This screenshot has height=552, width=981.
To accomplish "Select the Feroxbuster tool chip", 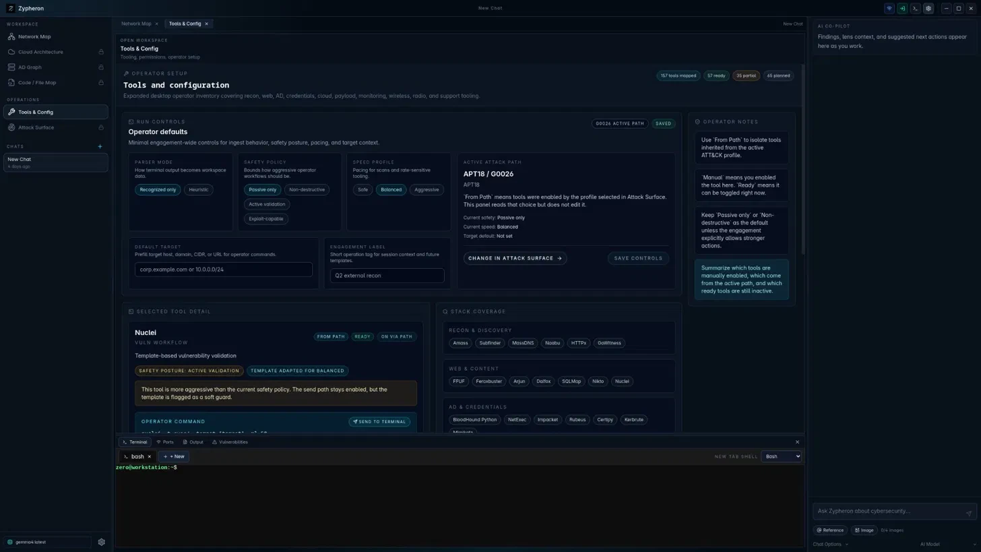I will [x=489, y=381].
